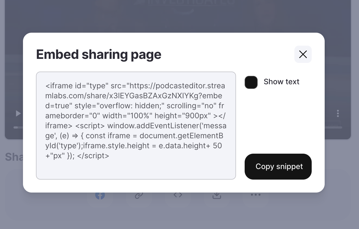Click the Facebook share icon
Screen dimensions: 359x229
coord(100,195)
